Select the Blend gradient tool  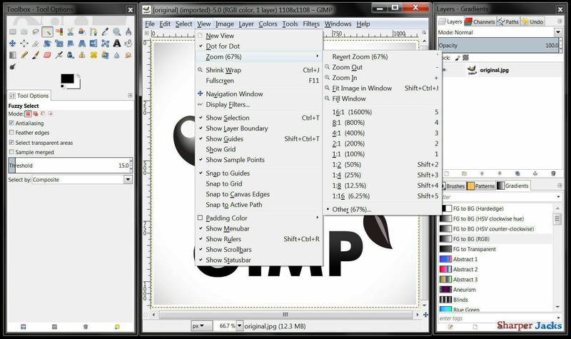tap(13, 55)
